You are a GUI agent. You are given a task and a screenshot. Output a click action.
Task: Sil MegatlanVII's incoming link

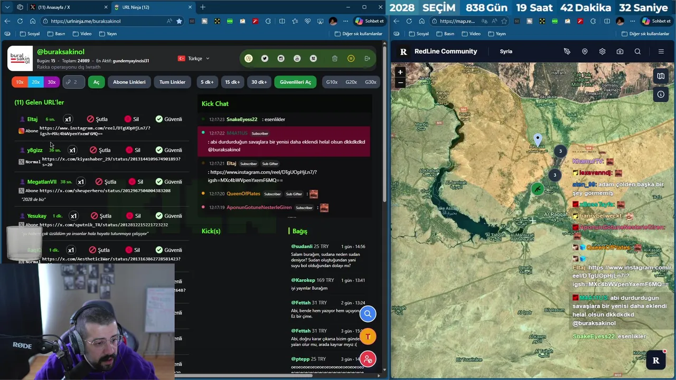(136, 182)
